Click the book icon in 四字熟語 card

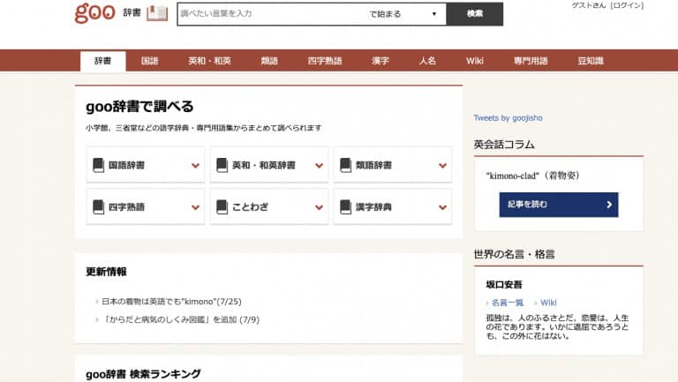[99, 207]
